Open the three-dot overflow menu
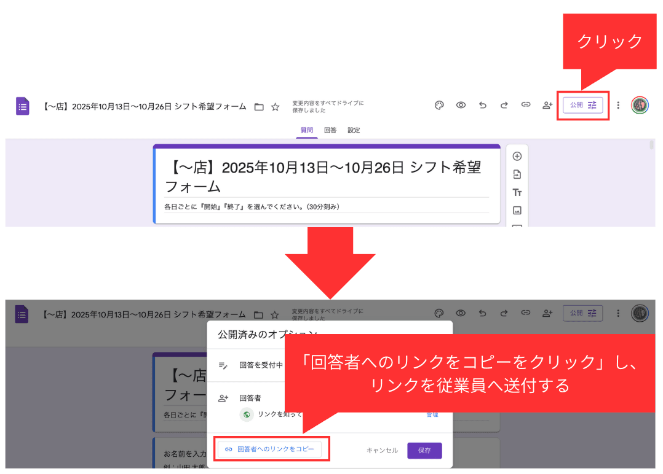663x474 pixels. 618,105
